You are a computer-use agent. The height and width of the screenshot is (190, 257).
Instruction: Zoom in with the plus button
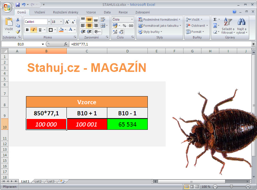[248, 186]
